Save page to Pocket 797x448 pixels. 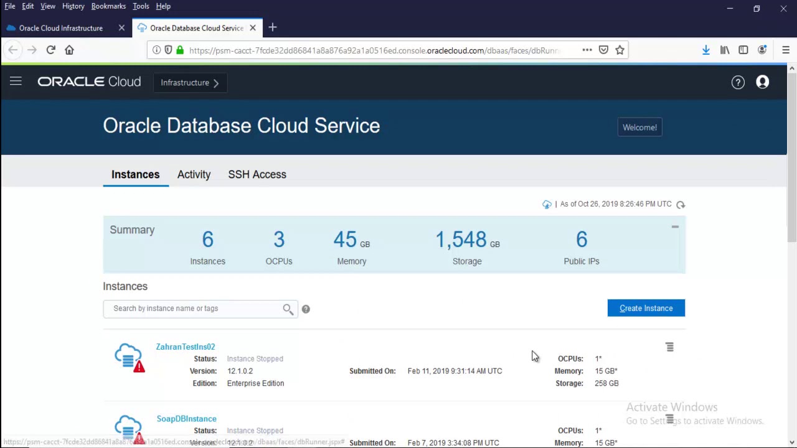[x=603, y=50]
